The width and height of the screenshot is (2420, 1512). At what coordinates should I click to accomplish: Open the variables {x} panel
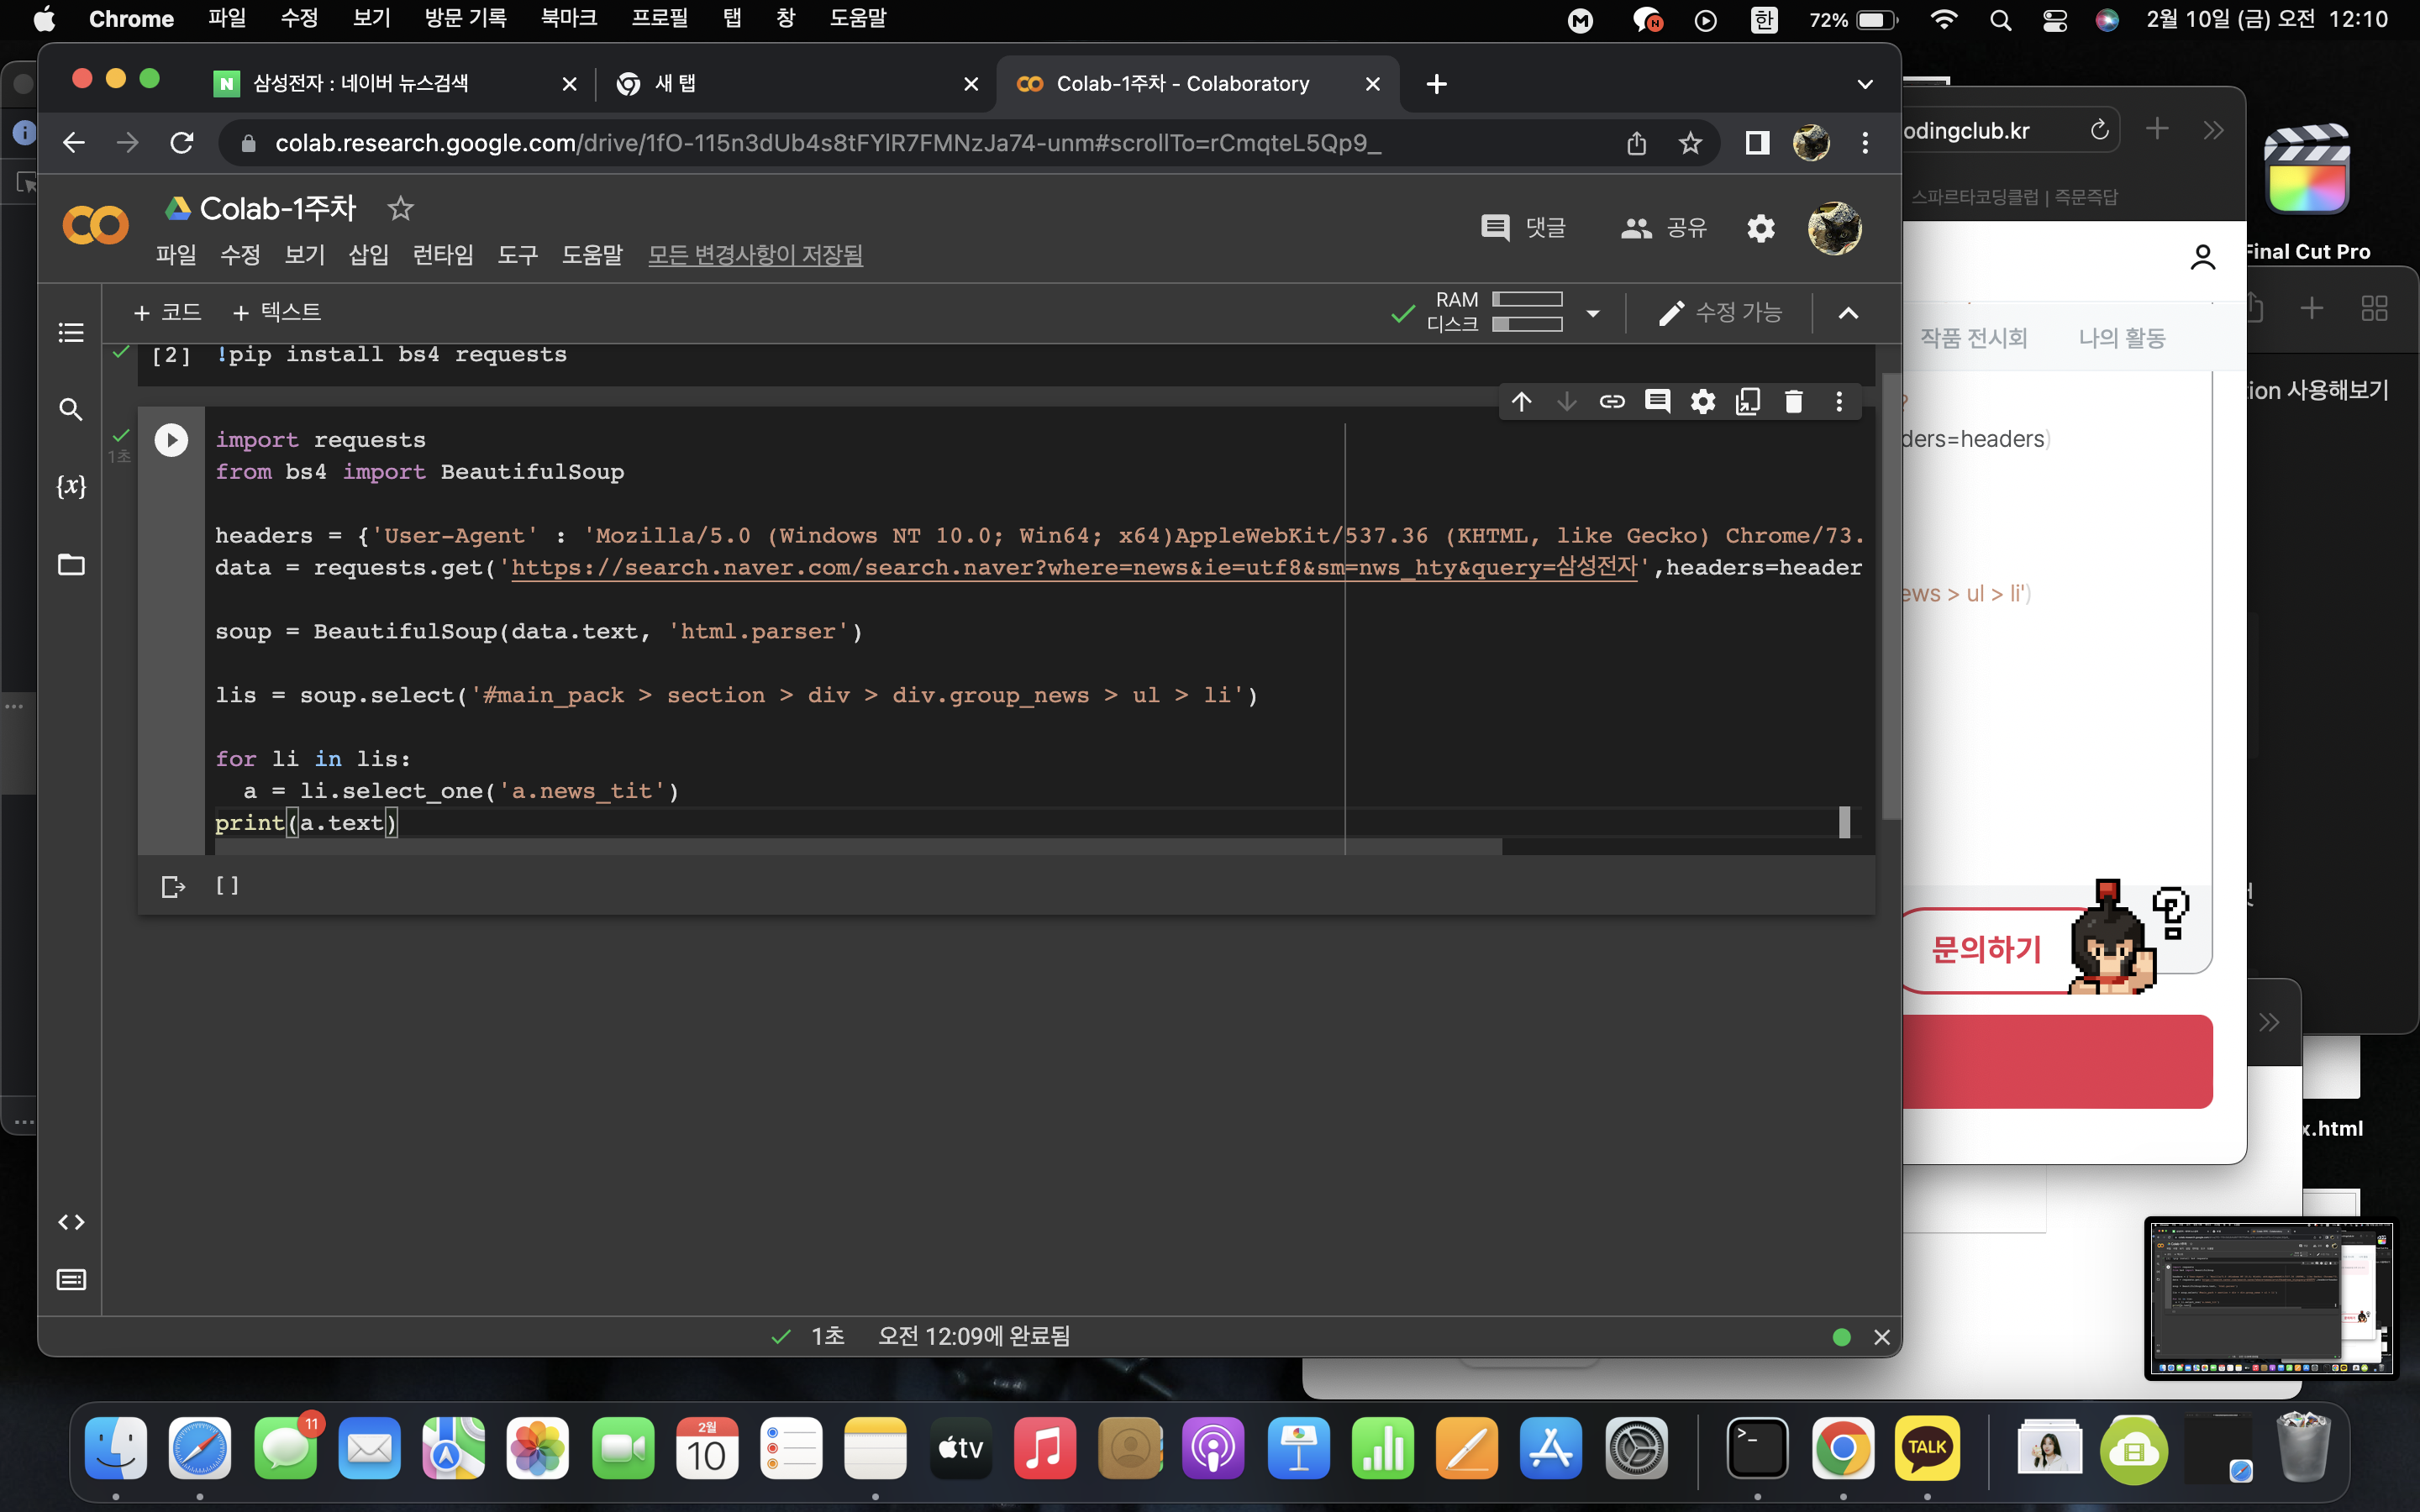(x=71, y=486)
